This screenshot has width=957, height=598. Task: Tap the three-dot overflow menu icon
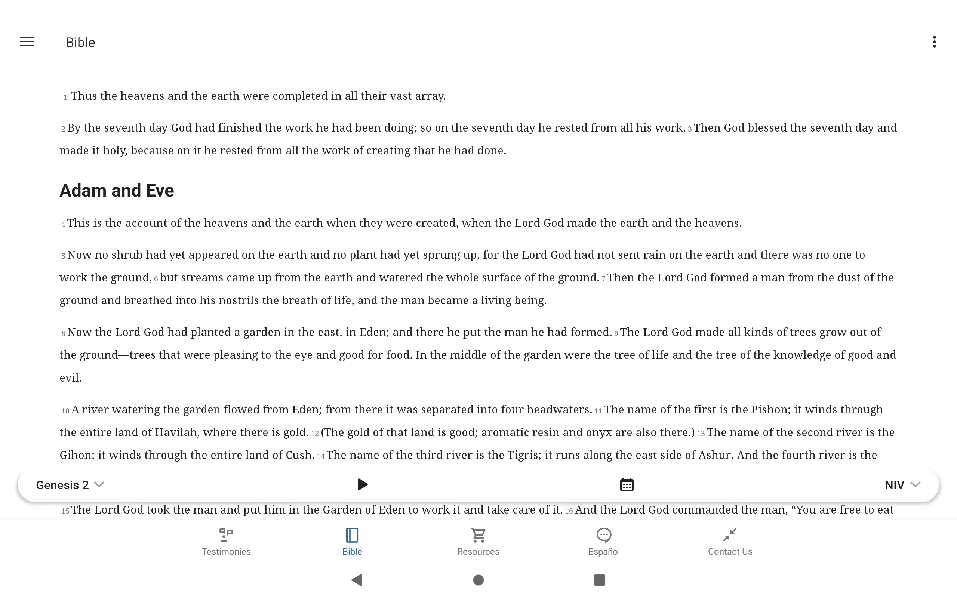(934, 42)
